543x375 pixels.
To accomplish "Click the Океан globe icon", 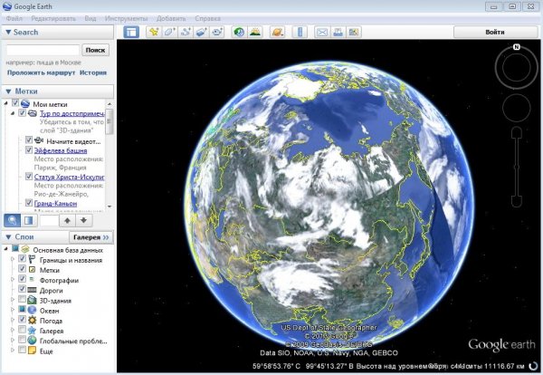I will coord(33,310).
